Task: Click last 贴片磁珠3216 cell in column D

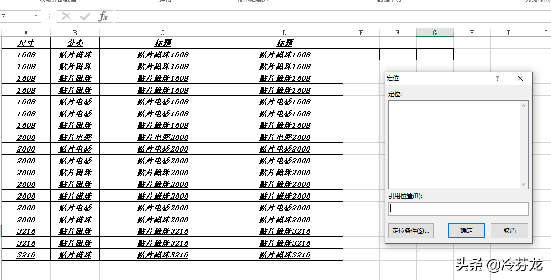Action: 284,255
